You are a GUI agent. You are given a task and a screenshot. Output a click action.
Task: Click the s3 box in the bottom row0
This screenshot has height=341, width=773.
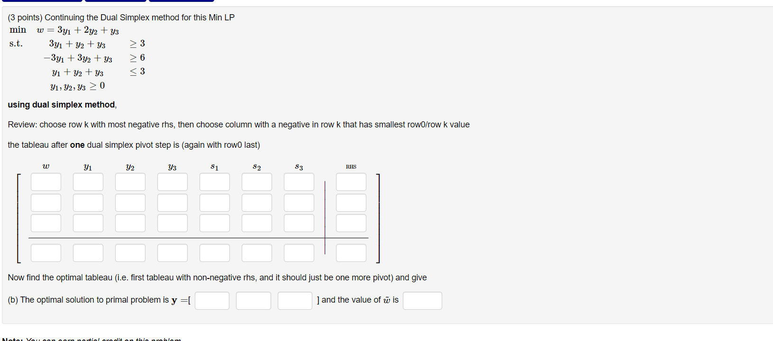pos(299,252)
